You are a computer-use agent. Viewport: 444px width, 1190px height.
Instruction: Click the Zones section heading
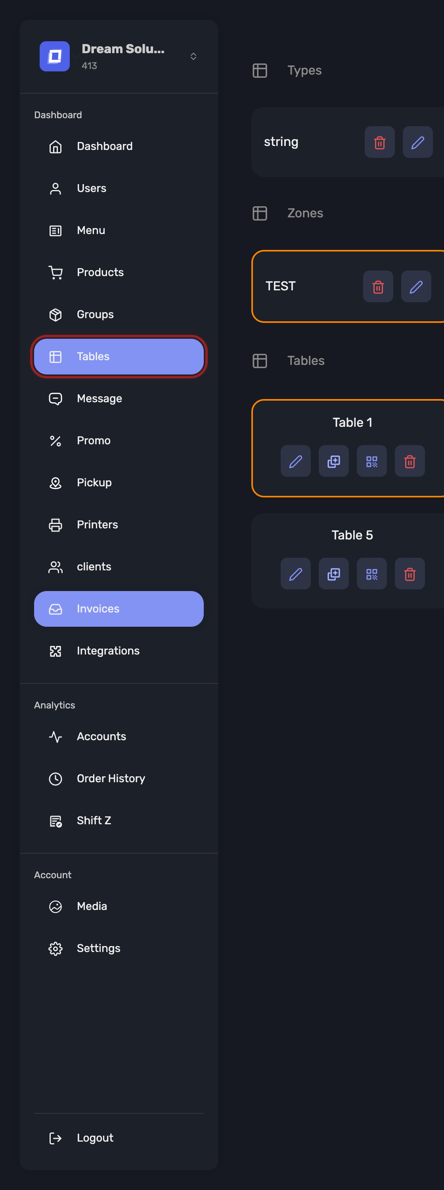tap(305, 213)
